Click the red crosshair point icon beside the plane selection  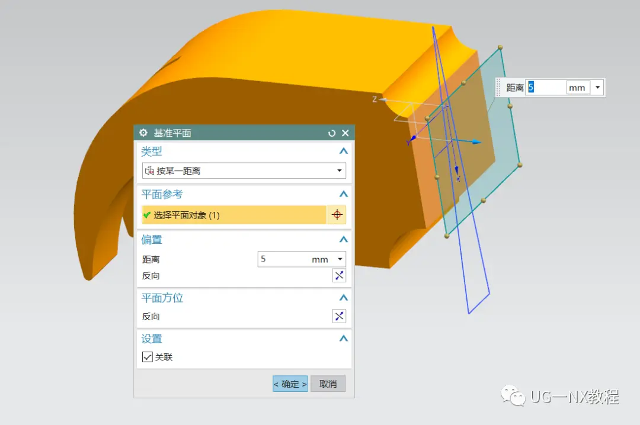coord(337,215)
